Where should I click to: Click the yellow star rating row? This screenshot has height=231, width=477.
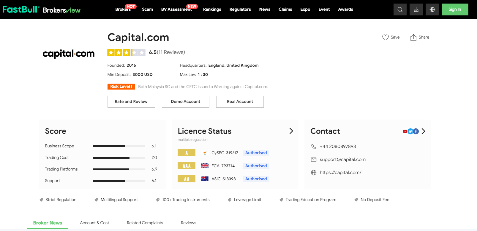(x=127, y=52)
